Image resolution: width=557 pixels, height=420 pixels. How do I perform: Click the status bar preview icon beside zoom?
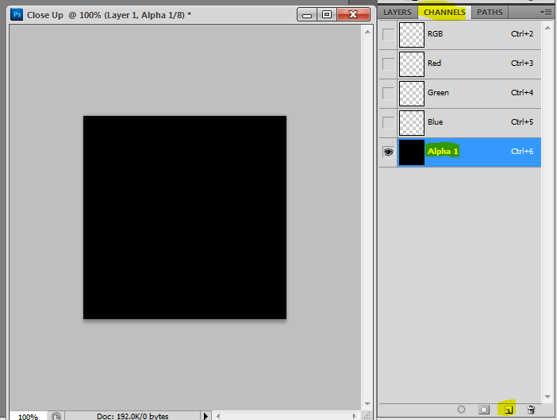point(56,416)
